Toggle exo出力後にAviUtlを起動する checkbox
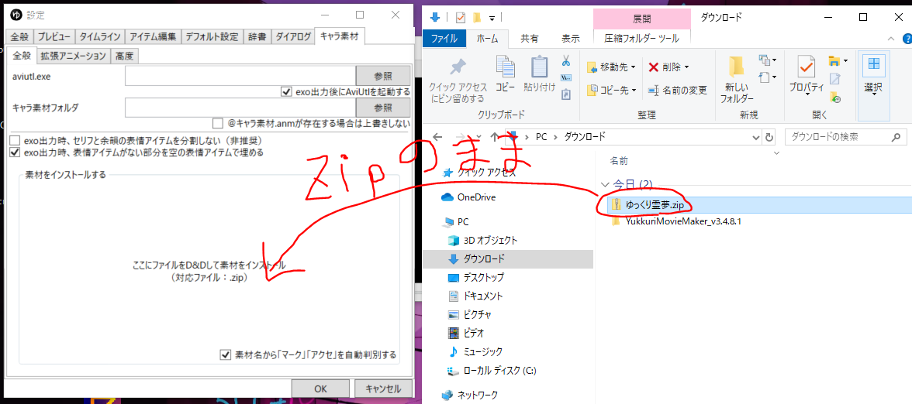 coord(285,91)
